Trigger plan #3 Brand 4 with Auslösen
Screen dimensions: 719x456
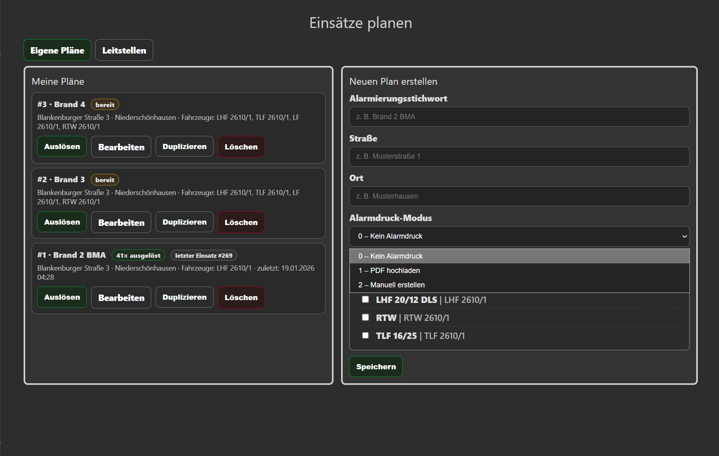point(62,146)
